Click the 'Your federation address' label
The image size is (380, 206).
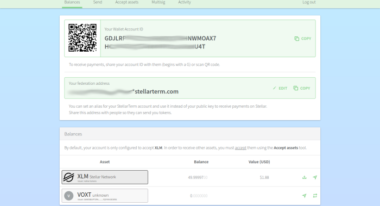pos(89,83)
